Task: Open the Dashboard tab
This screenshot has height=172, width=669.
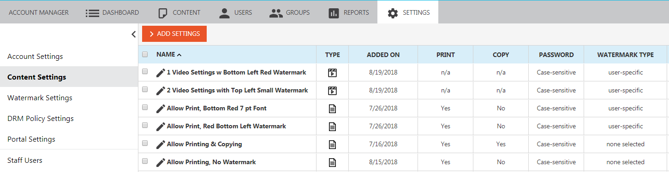Action: (112, 12)
